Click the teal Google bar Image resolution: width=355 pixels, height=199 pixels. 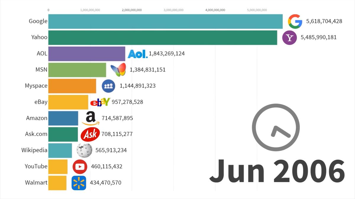(x=165, y=21)
